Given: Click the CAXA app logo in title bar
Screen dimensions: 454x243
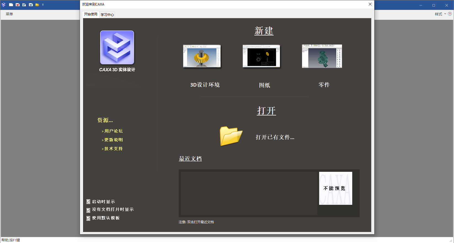Looking at the screenshot, I should point(4,5).
